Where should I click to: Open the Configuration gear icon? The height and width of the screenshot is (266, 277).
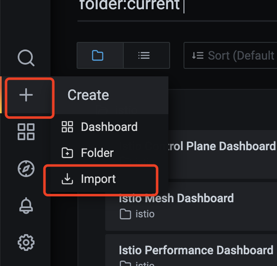coord(26,243)
